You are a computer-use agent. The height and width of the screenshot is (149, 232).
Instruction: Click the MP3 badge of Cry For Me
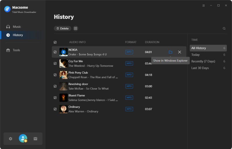[x=129, y=63]
